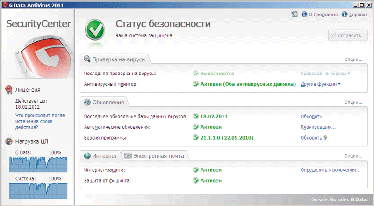The height and width of the screenshot is (206, 374).
Task: Click green check beside program version 21.1.1.0
Action: (x=195, y=138)
